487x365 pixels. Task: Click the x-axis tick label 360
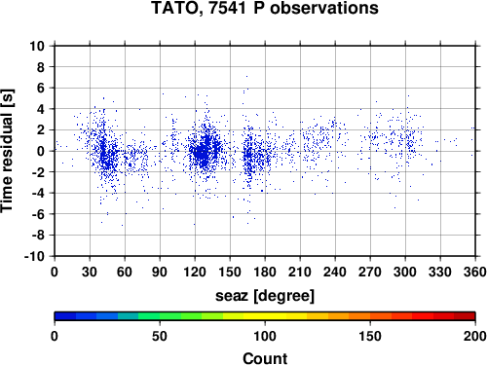475,272
